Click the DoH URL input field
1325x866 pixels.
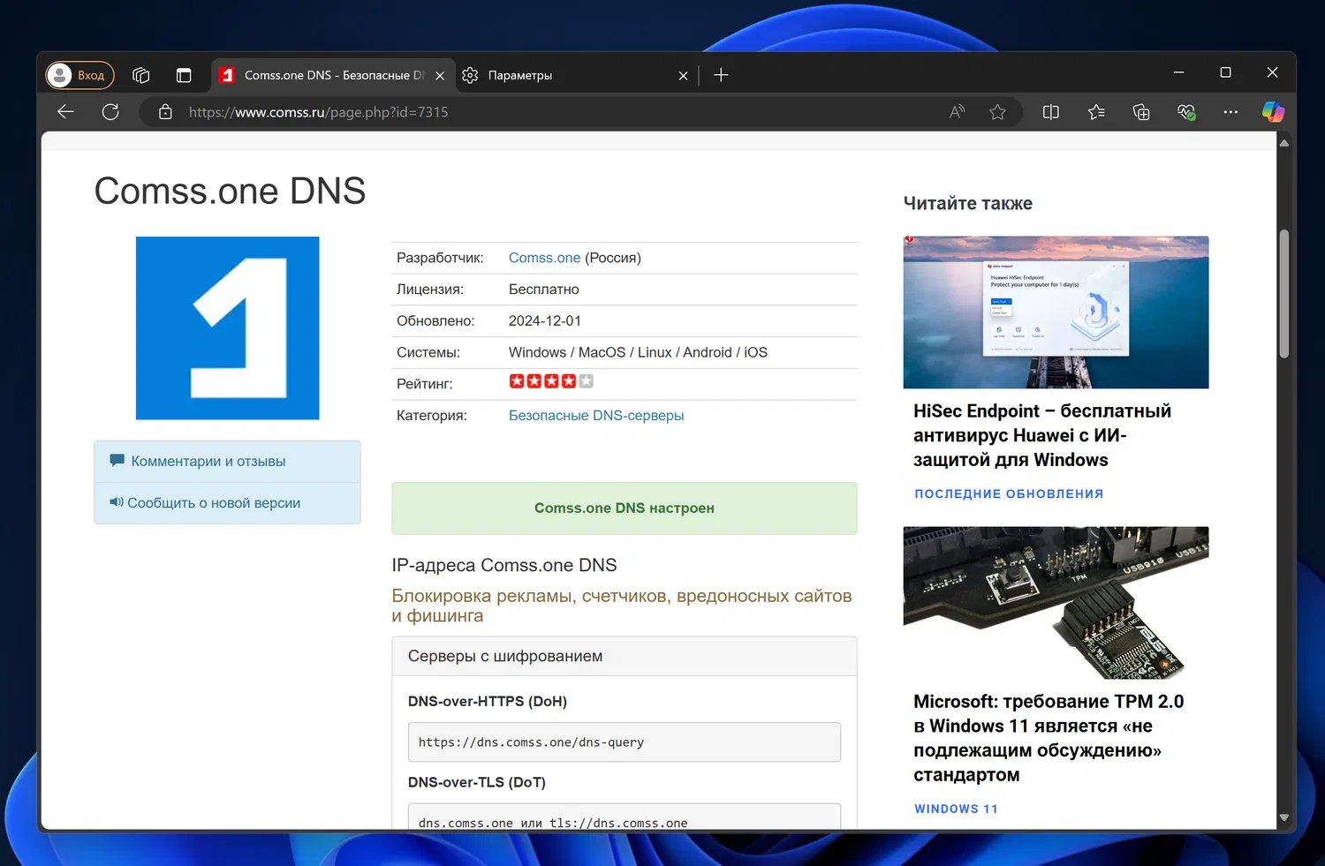click(624, 742)
